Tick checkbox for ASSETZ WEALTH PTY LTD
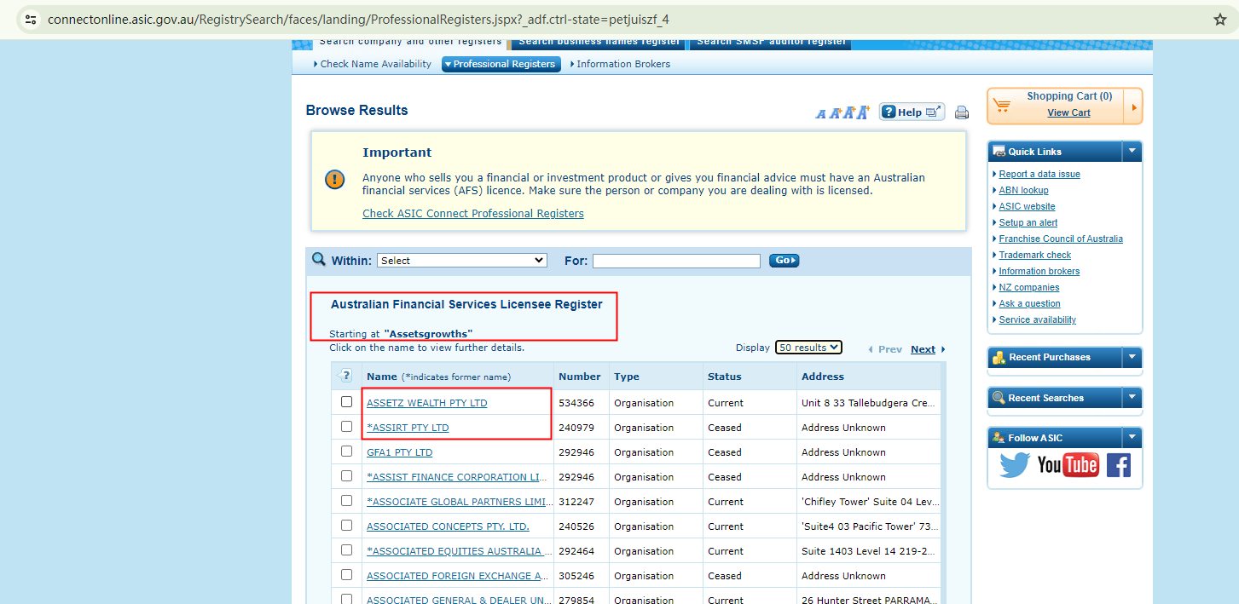1239x604 pixels. pos(346,402)
